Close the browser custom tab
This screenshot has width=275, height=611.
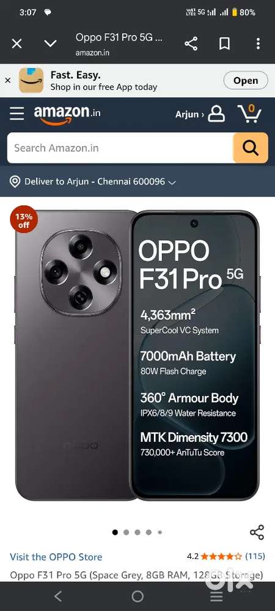[x=16, y=43]
